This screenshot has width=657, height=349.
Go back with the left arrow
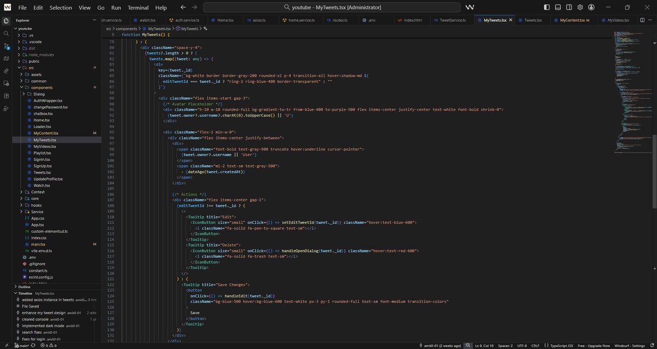point(183,7)
